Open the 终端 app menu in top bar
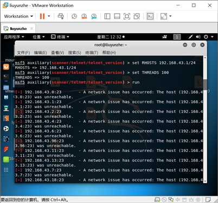The height and width of the screenshot is (203, 218). [x=60, y=37]
